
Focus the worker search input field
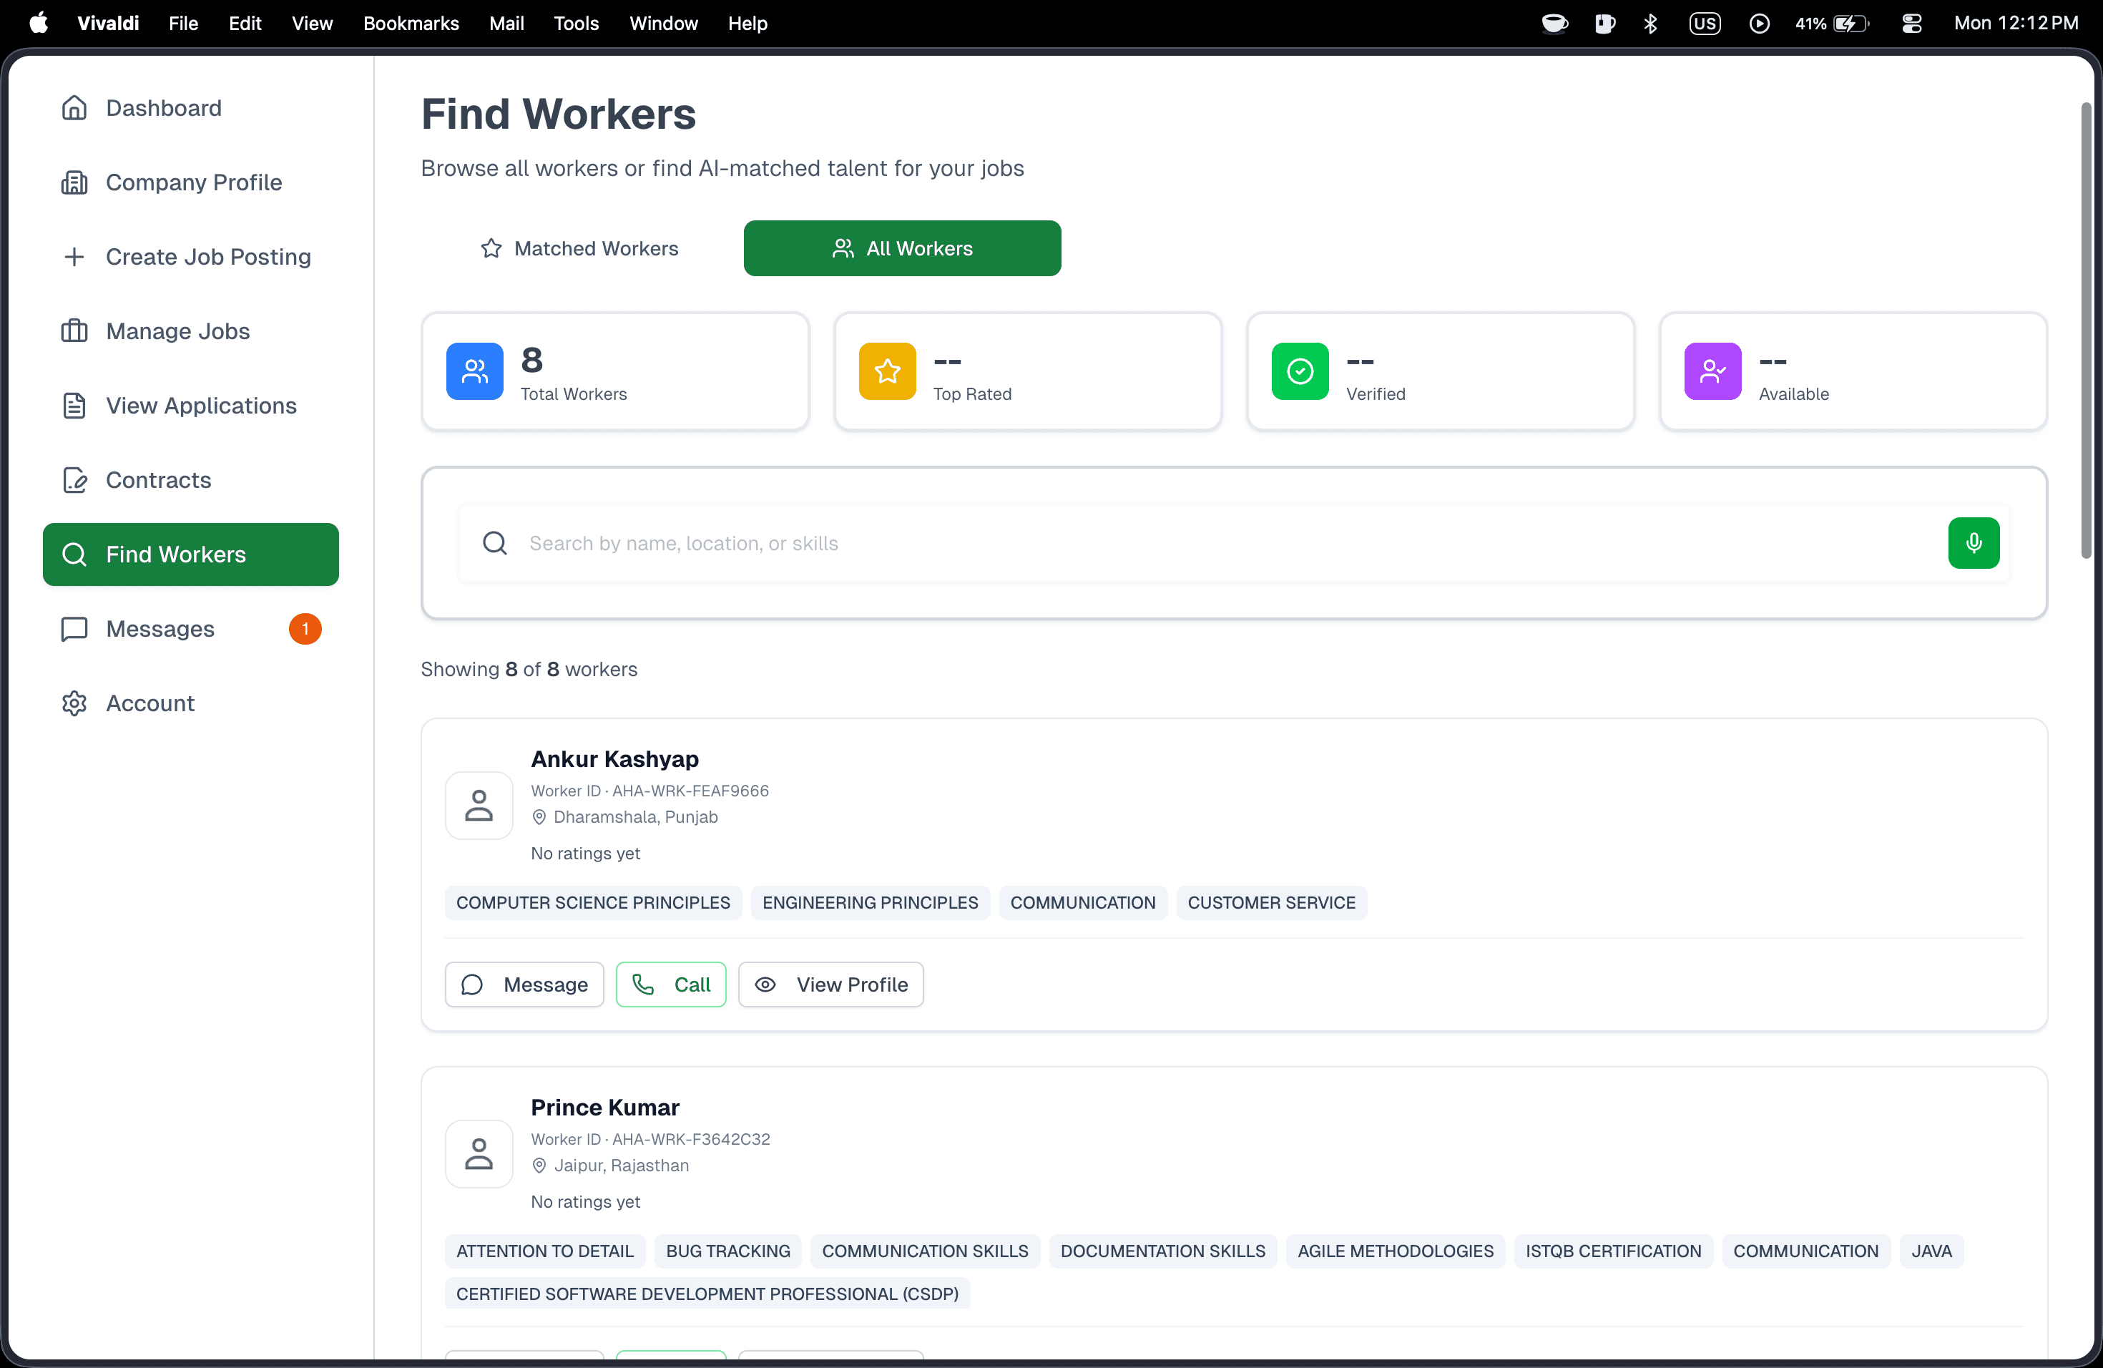point(1233,542)
